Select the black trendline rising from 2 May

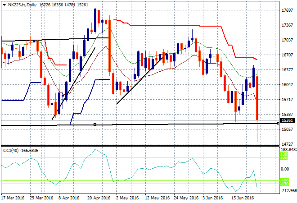tap(142, 78)
